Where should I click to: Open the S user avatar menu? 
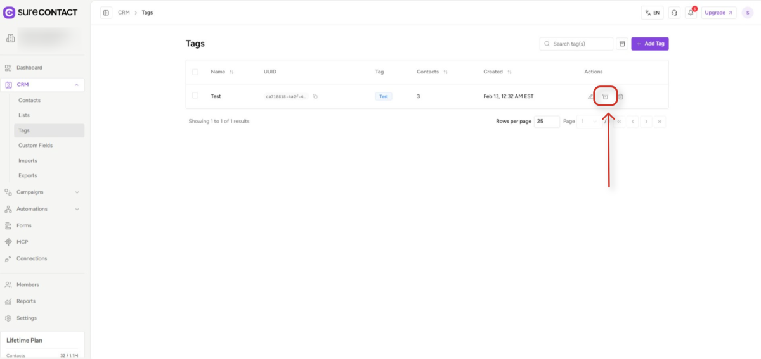[x=747, y=13]
